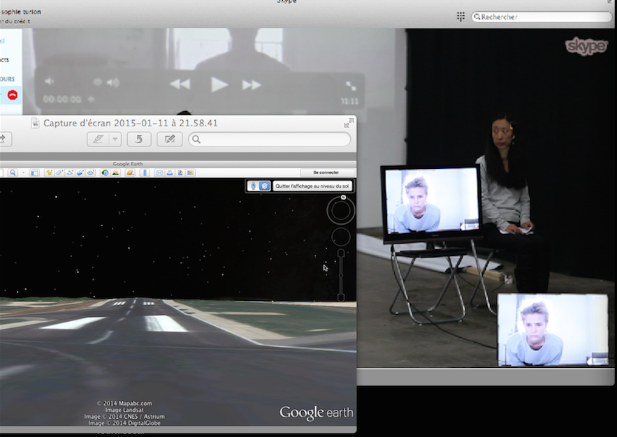Select the add path tool in Google Earth
The image size is (617, 437).
pos(70,172)
